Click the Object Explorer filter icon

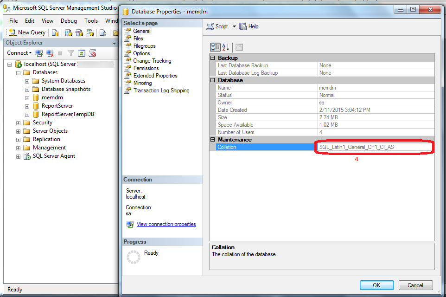(x=71, y=53)
